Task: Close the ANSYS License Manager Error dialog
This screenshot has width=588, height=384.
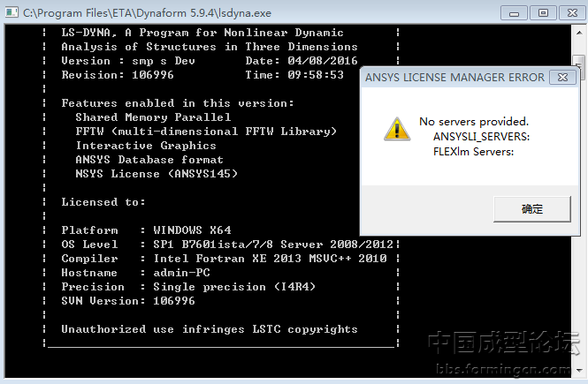Action: click(x=560, y=78)
